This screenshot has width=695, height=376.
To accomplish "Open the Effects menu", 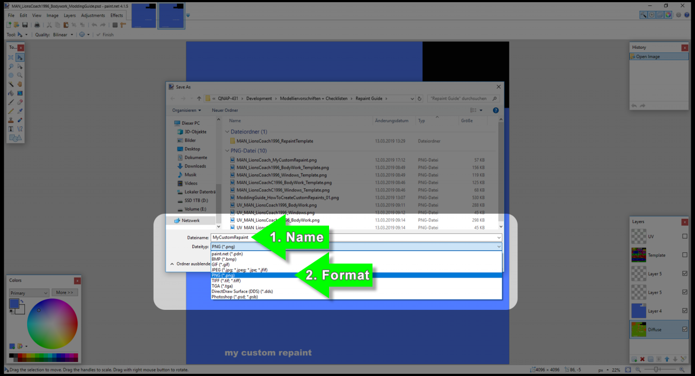I will pyautogui.click(x=117, y=15).
